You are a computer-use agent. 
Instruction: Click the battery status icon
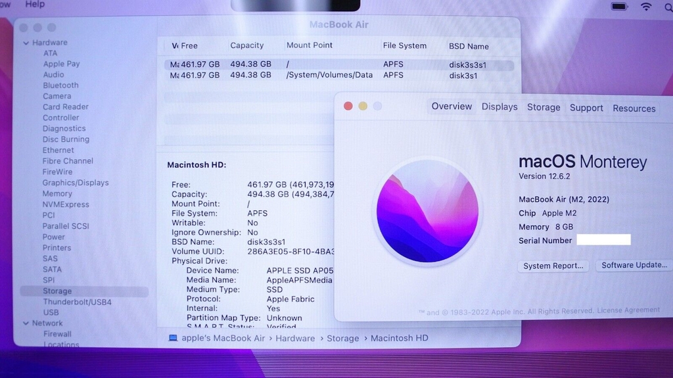pos(619,7)
